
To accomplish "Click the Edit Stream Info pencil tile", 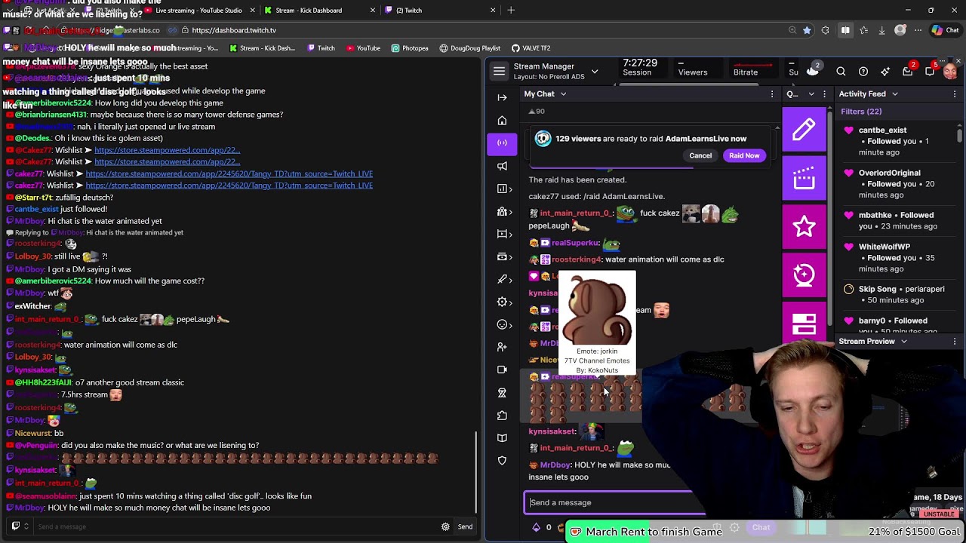I will pyautogui.click(x=804, y=130).
